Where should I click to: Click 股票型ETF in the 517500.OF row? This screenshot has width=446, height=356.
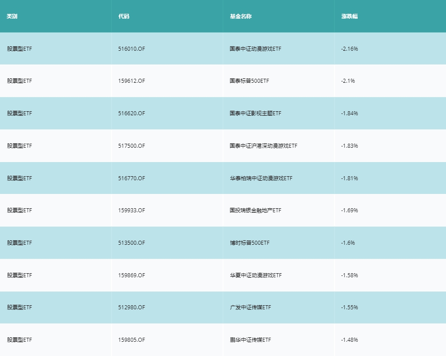(x=19, y=146)
